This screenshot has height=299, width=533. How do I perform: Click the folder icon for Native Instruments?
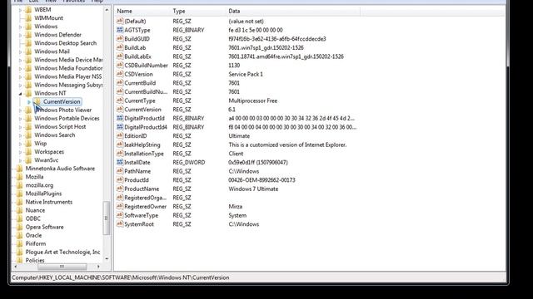point(20,202)
